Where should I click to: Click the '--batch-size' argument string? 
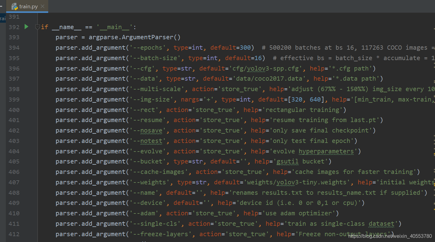(x=155, y=58)
